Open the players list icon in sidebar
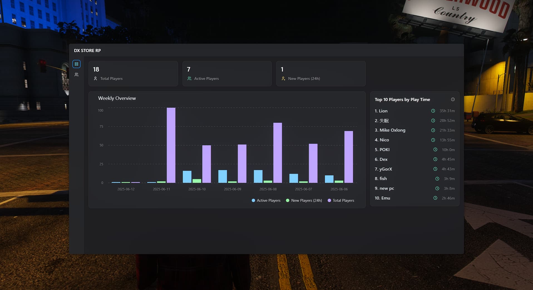533x290 pixels. (x=77, y=75)
